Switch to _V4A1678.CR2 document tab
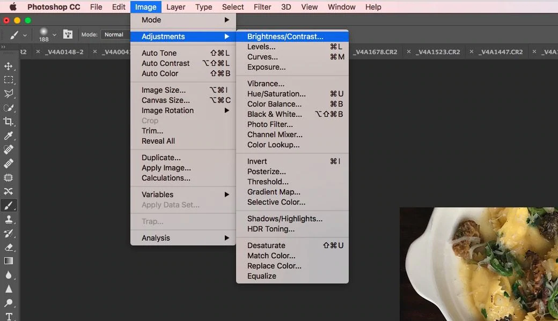The height and width of the screenshot is (321, 558). 375,52
